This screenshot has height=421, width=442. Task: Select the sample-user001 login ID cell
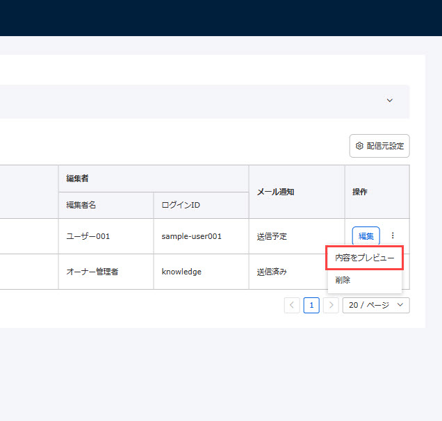pyautogui.click(x=192, y=236)
